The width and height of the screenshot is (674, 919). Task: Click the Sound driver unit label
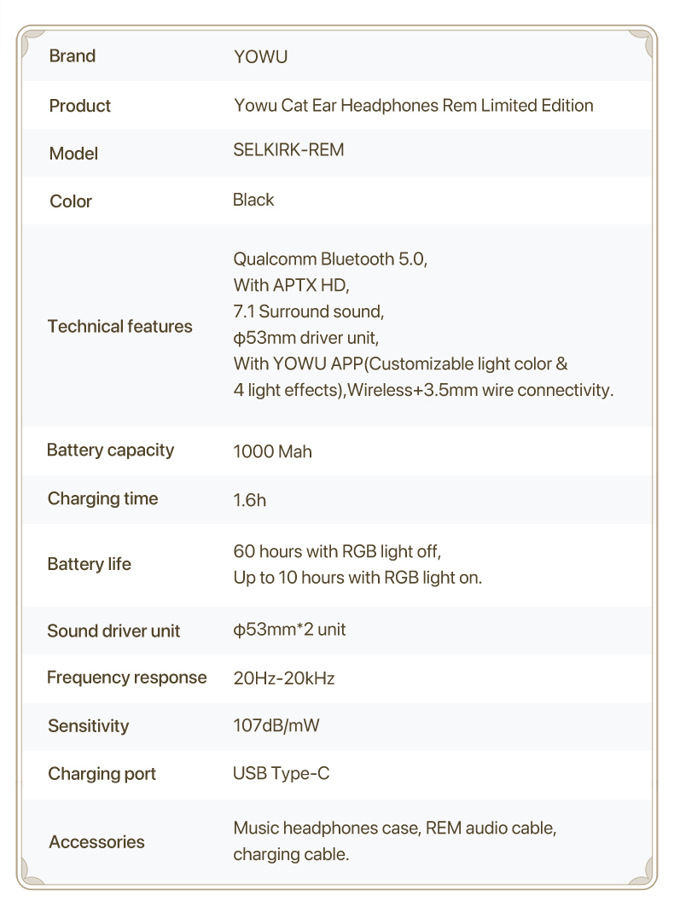point(113,631)
